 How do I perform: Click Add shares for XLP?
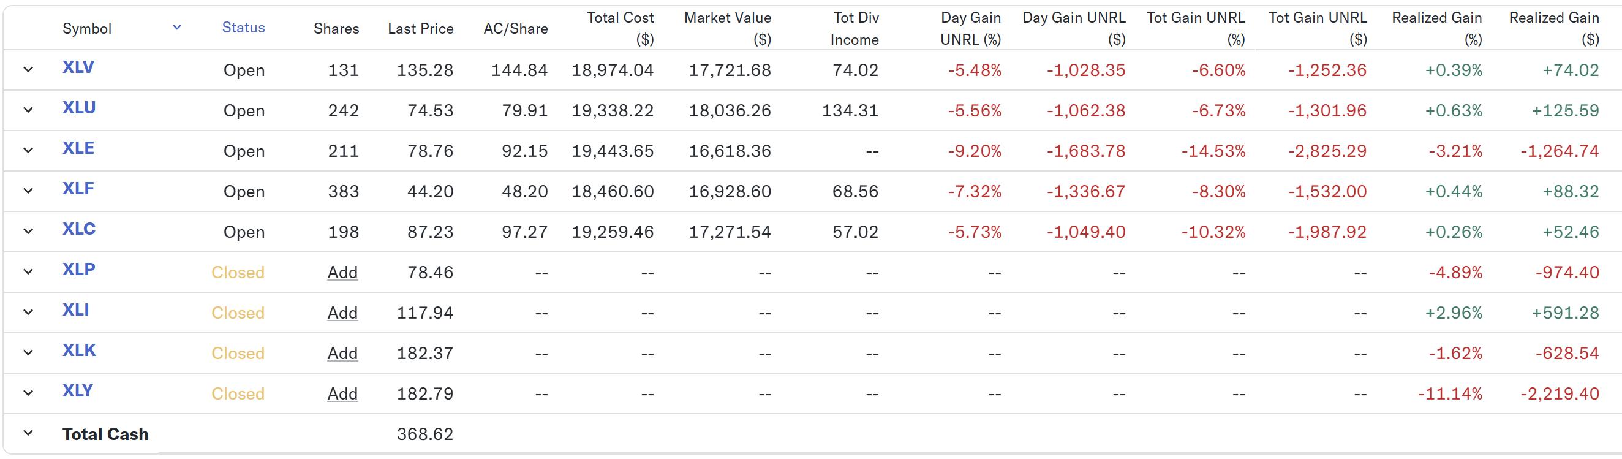[x=342, y=272]
